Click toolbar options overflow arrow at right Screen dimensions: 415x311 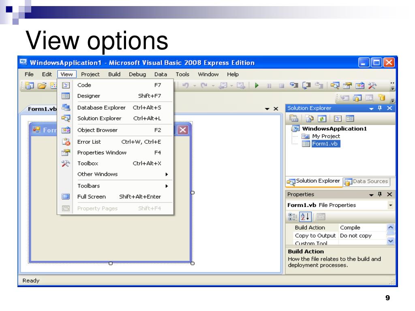(393, 86)
